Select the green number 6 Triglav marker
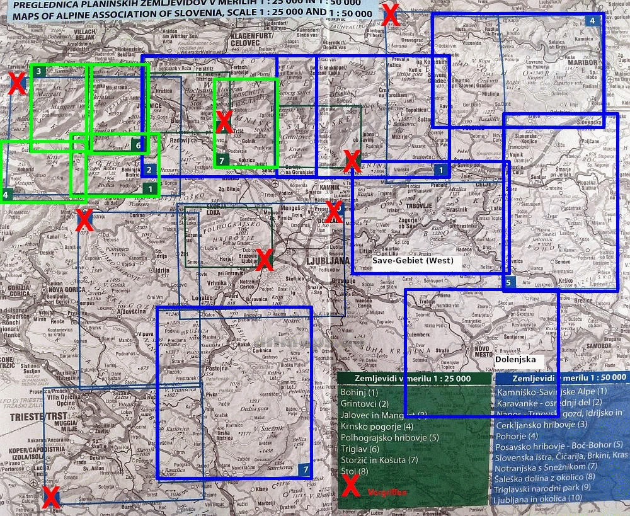Screen dimensions: 630x516 (x=138, y=145)
